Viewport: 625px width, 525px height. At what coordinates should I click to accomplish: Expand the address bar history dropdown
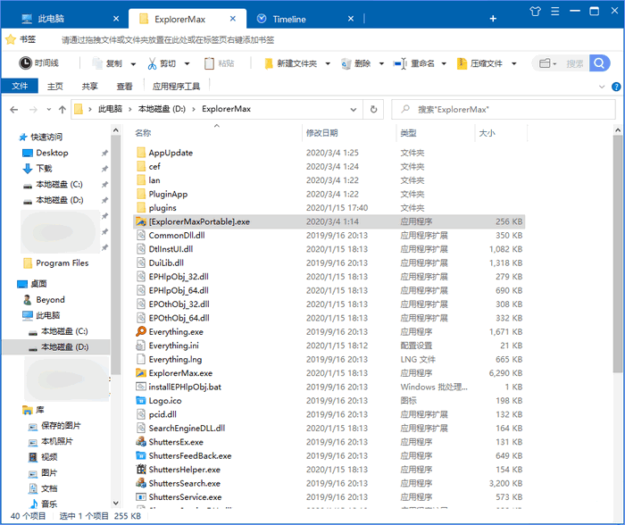(x=354, y=110)
